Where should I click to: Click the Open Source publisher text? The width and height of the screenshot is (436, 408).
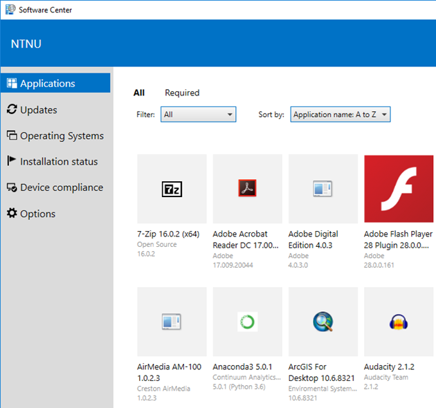pos(157,244)
